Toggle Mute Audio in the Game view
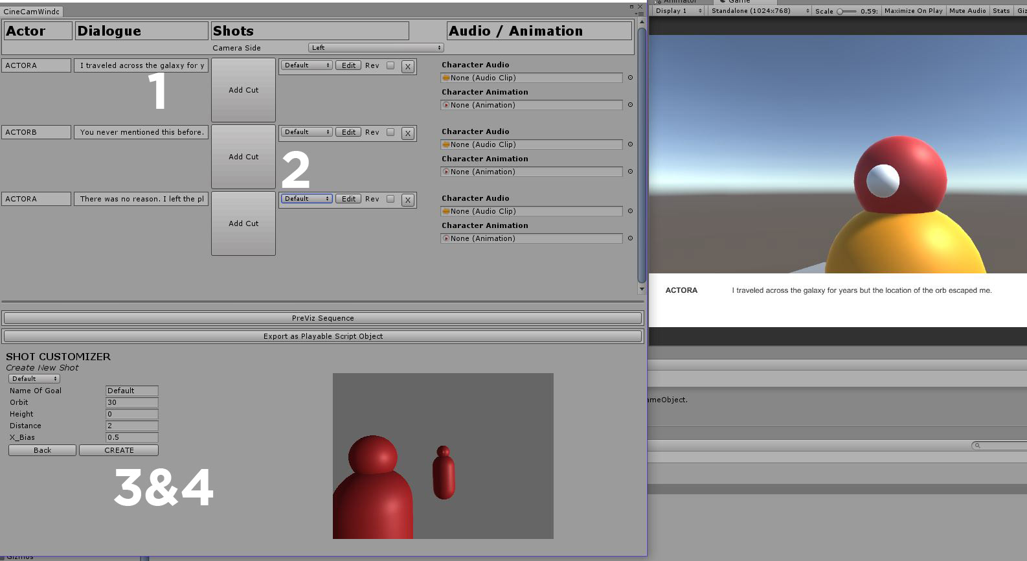The width and height of the screenshot is (1027, 561). [967, 11]
